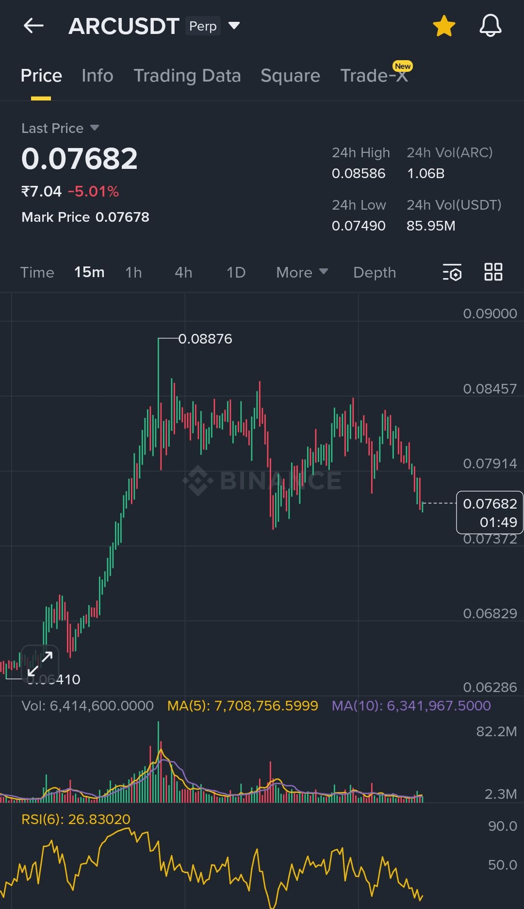Switch chart to 1h interval
The height and width of the screenshot is (909, 524).
coord(133,272)
